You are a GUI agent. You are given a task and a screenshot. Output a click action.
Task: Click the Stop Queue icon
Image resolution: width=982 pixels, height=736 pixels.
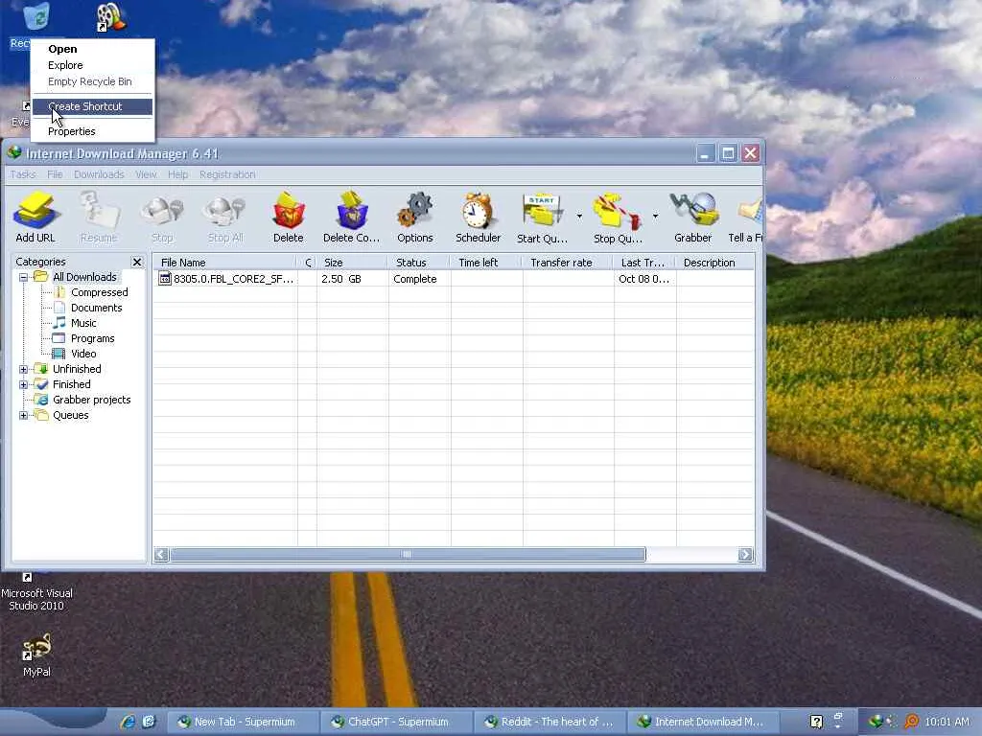[x=619, y=217]
